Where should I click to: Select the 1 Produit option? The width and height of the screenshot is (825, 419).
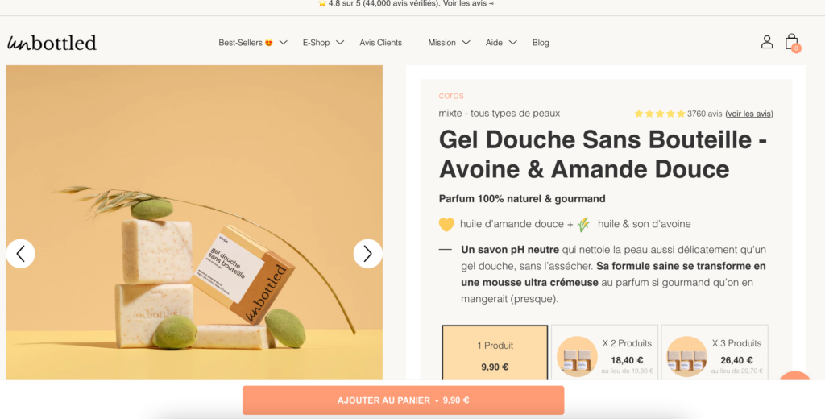click(x=495, y=353)
